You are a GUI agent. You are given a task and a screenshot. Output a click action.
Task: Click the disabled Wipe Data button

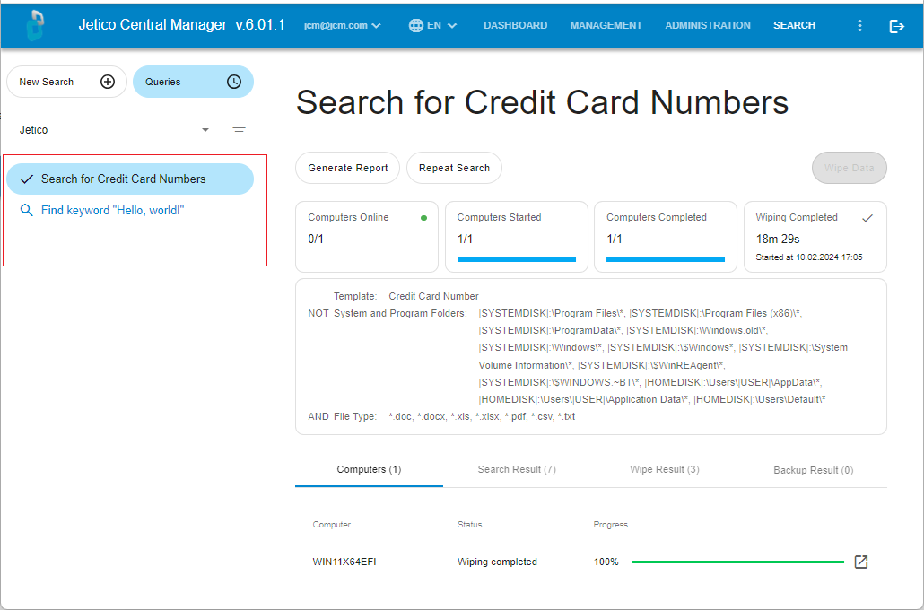850,168
